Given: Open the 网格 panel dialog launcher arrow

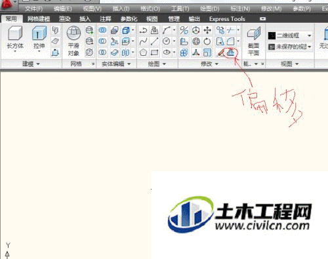Looking at the screenshot, I should point(93,64).
